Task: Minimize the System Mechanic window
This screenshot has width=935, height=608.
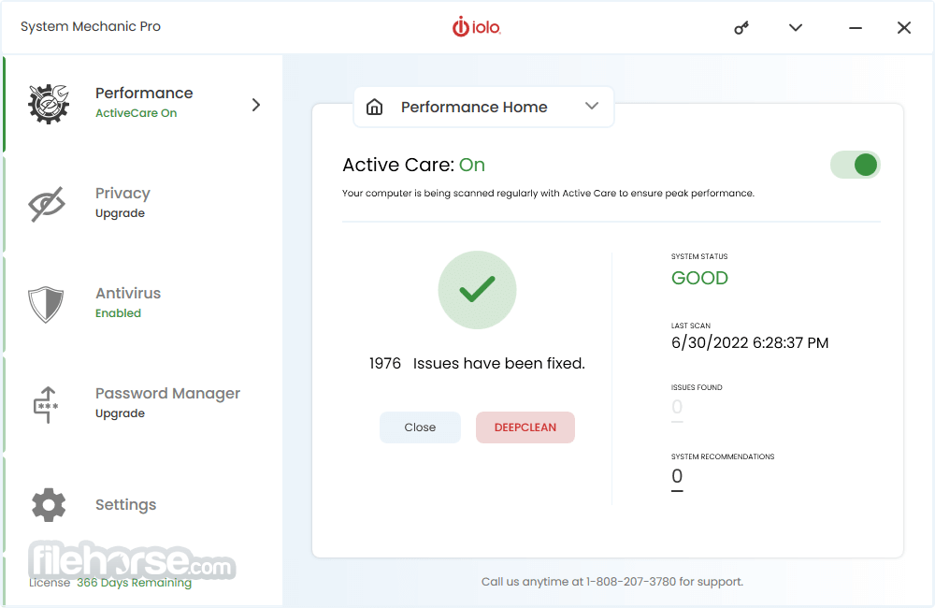Action: click(856, 27)
